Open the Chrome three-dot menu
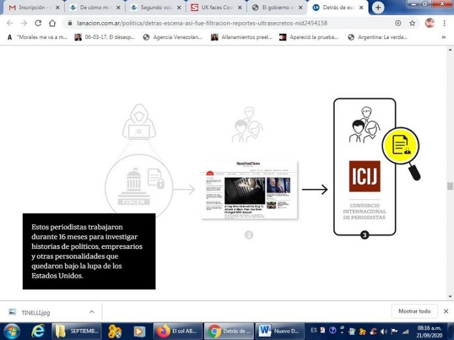Image resolution: width=454 pixels, height=340 pixels. point(444,23)
